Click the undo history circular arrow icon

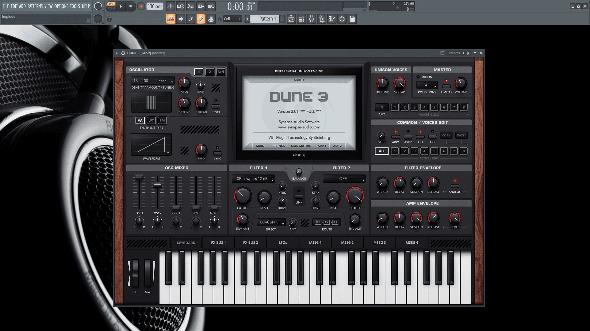[x=342, y=19]
